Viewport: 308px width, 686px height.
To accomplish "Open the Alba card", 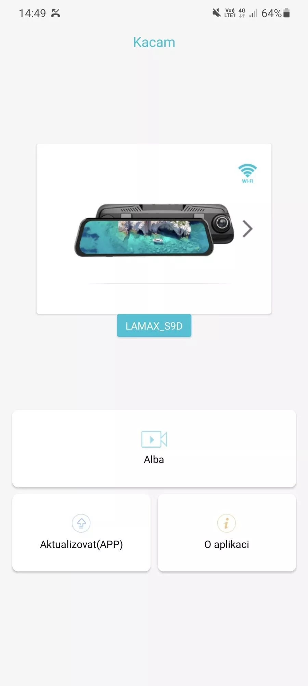I will [x=154, y=448].
